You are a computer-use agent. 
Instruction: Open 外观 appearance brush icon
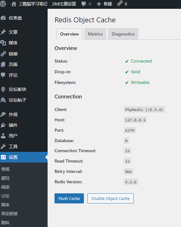point(3,114)
